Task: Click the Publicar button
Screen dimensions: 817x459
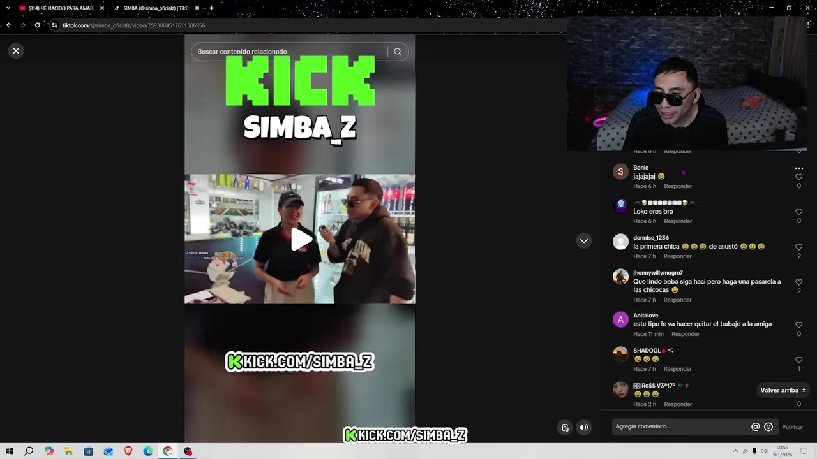Action: click(793, 427)
